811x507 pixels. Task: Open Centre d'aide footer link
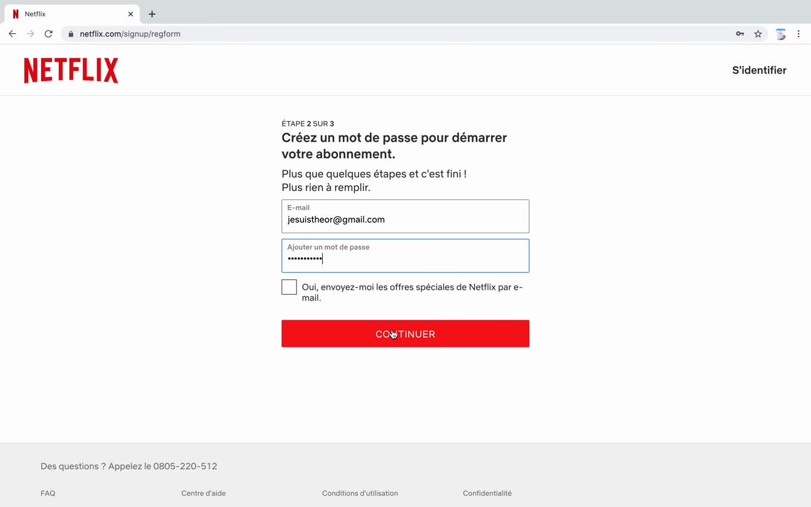point(203,493)
